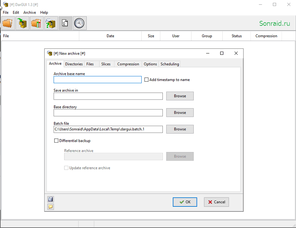Viewport: 296px width, 228px height.
Task: Open the Edit menu
Action: (16, 12)
